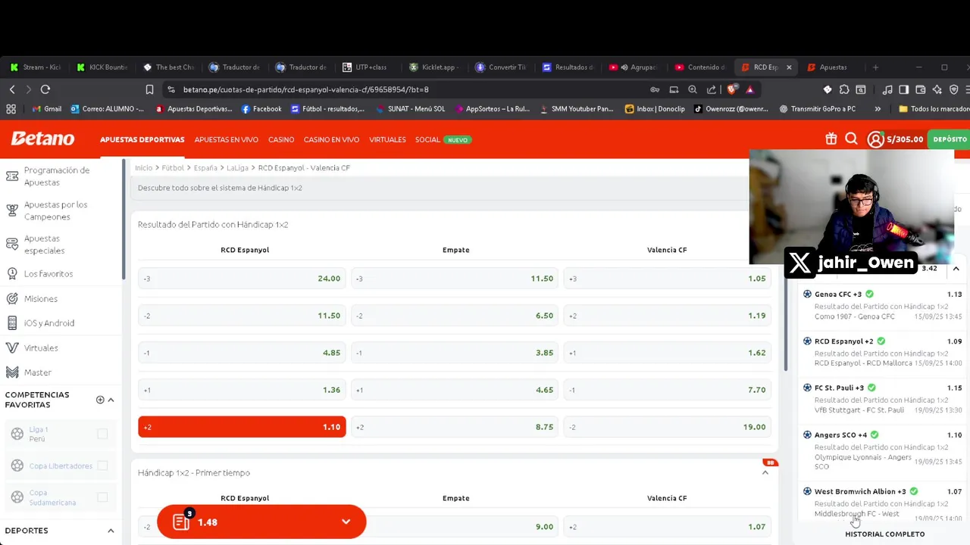This screenshot has width=970, height=545.
Task: Select Valencia CF +1 at 1.62
Action: (668, 353)
